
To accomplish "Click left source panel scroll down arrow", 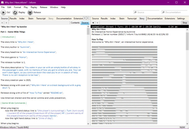I will 88,123.
